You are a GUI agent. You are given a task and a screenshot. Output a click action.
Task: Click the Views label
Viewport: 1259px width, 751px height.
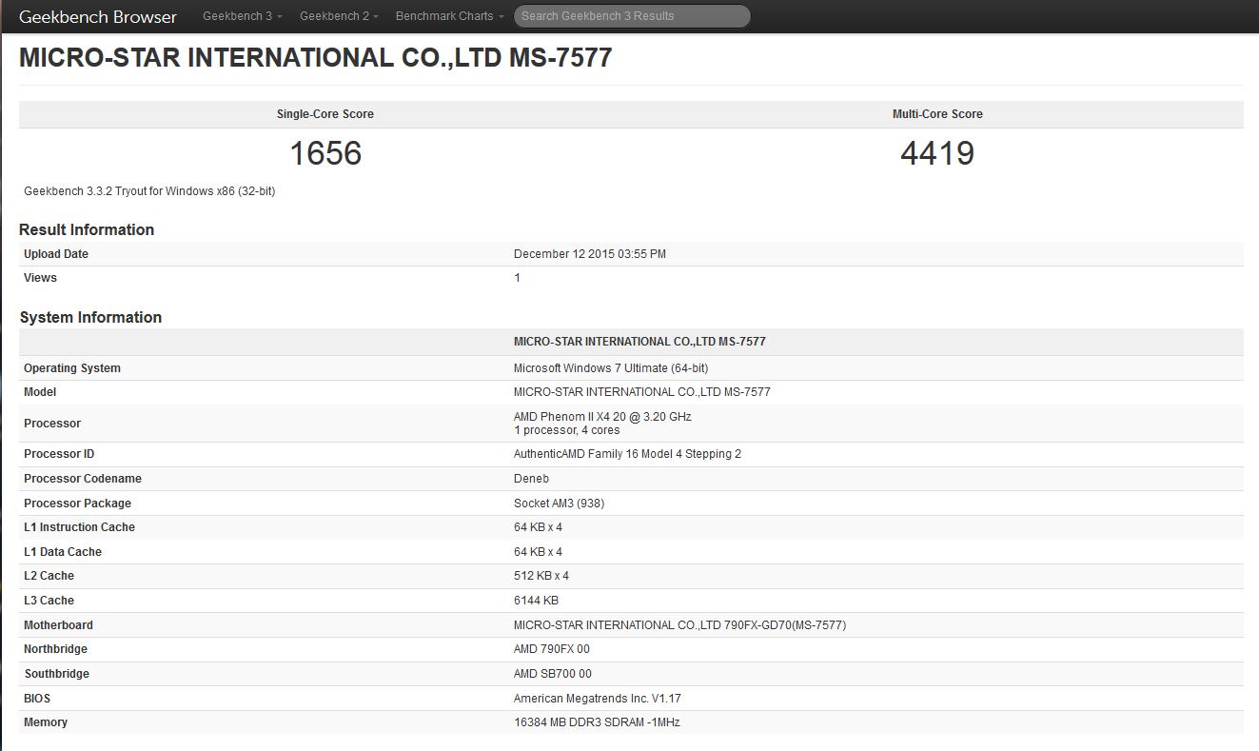pos(40,278)
